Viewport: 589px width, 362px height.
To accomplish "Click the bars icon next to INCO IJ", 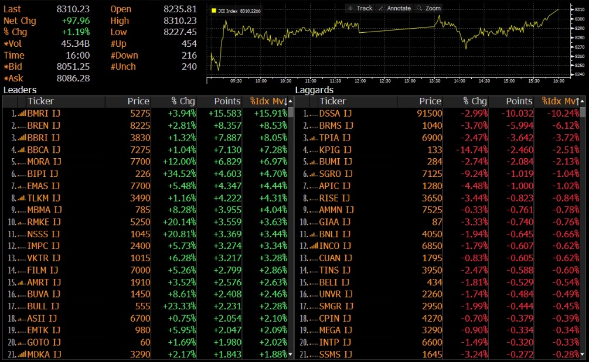I will 314,246.
